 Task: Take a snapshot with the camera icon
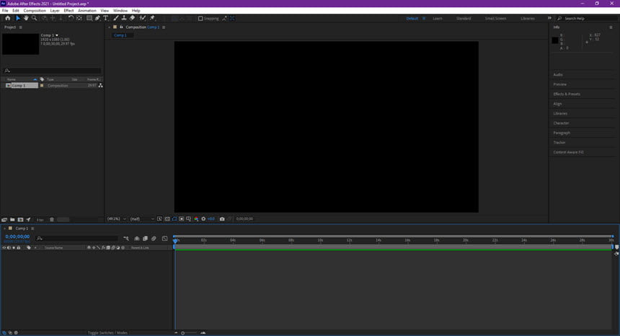(x=222, y=218)
